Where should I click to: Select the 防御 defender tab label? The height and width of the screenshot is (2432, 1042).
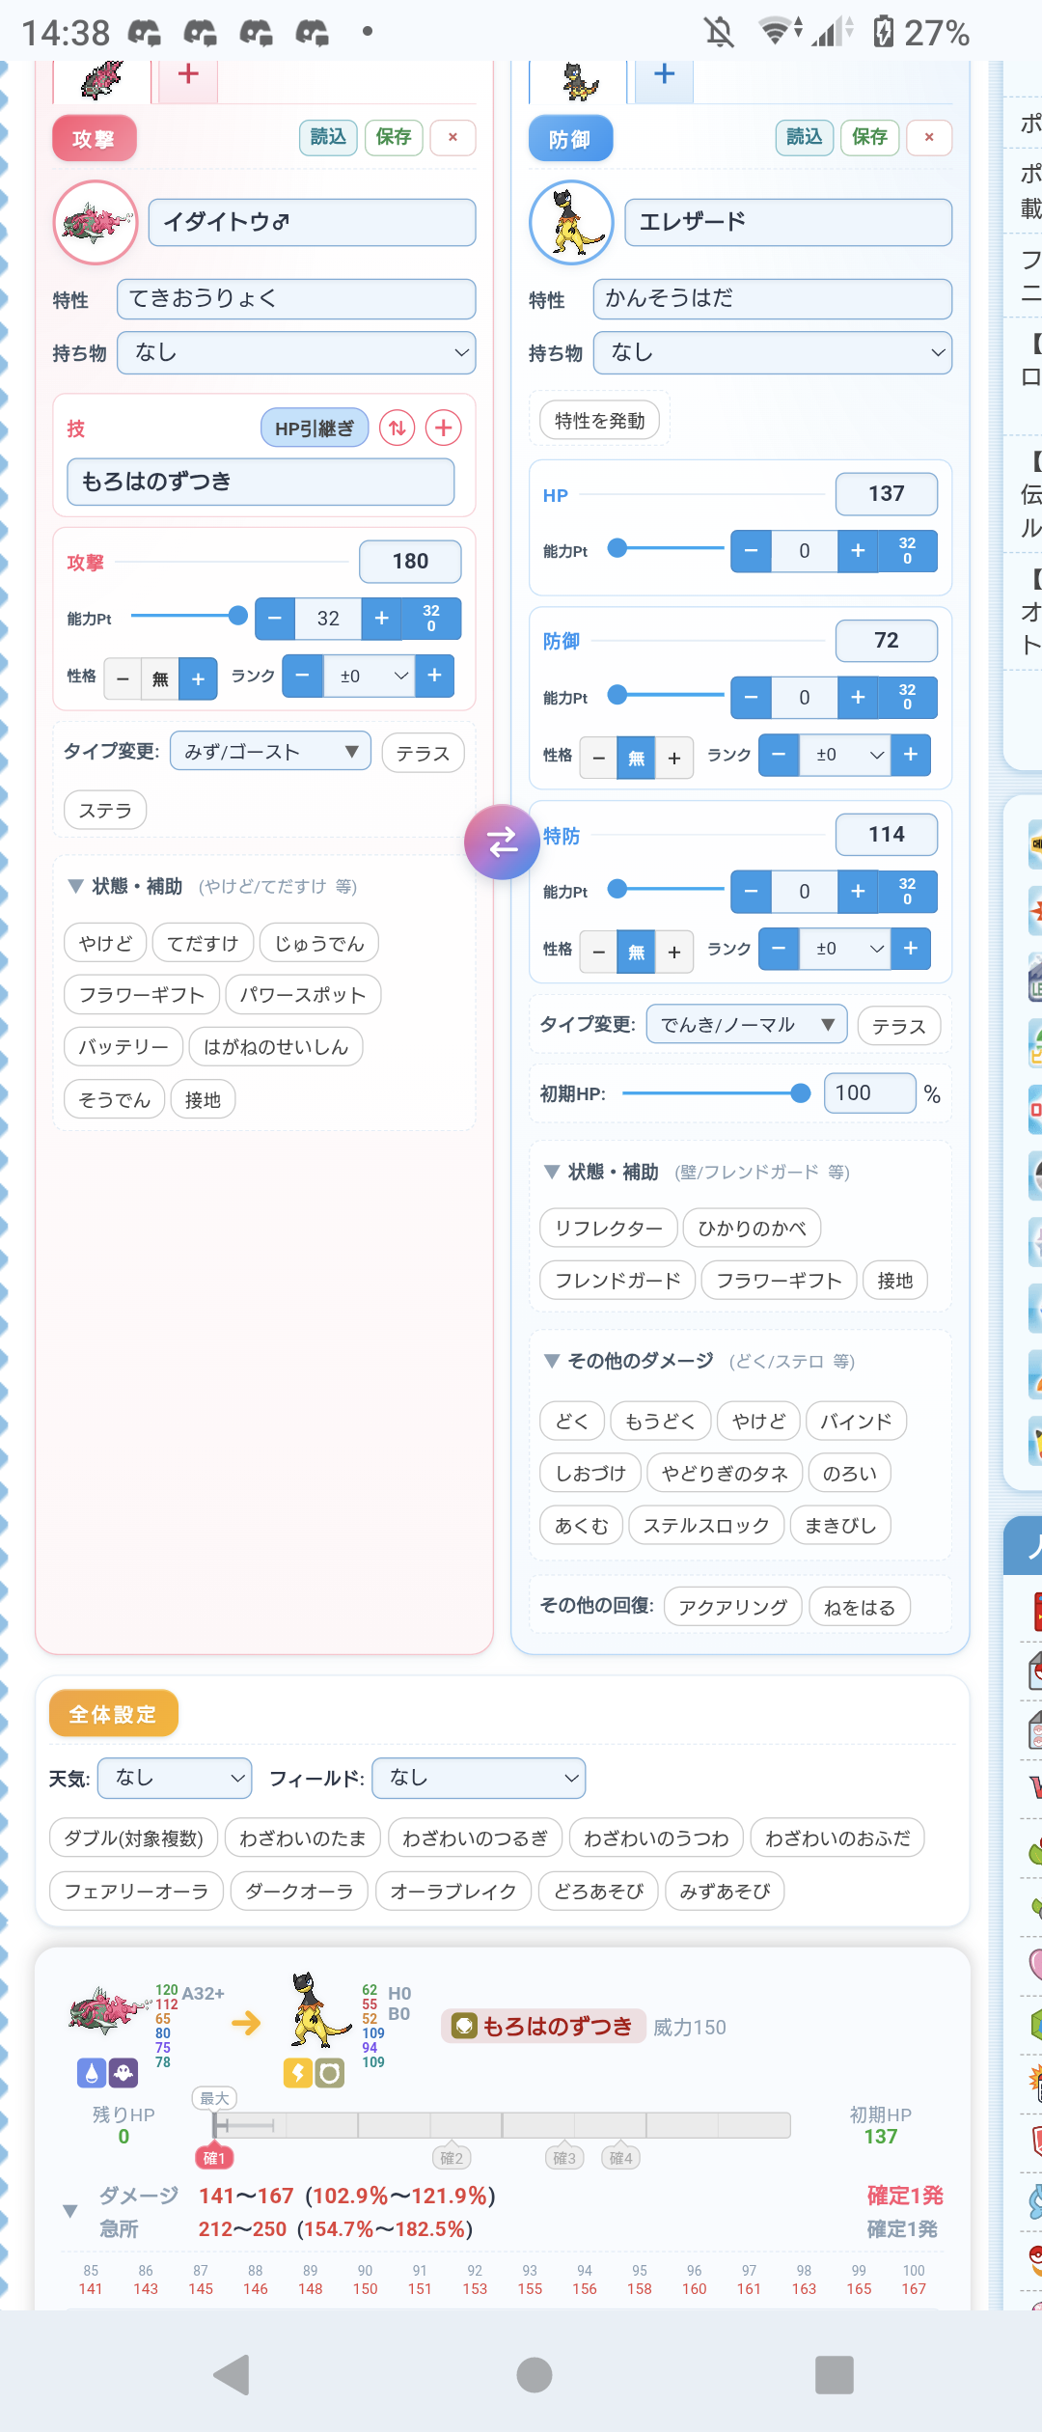[570, 139]
